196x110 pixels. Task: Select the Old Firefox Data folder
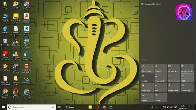16,81
